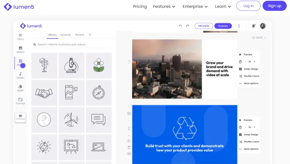Click the photo and video search field
The height and width of the screenshot is (164, 290).
click(72, 44)
